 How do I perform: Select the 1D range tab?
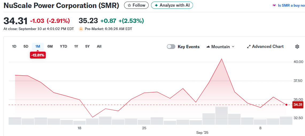click(14, 47)
